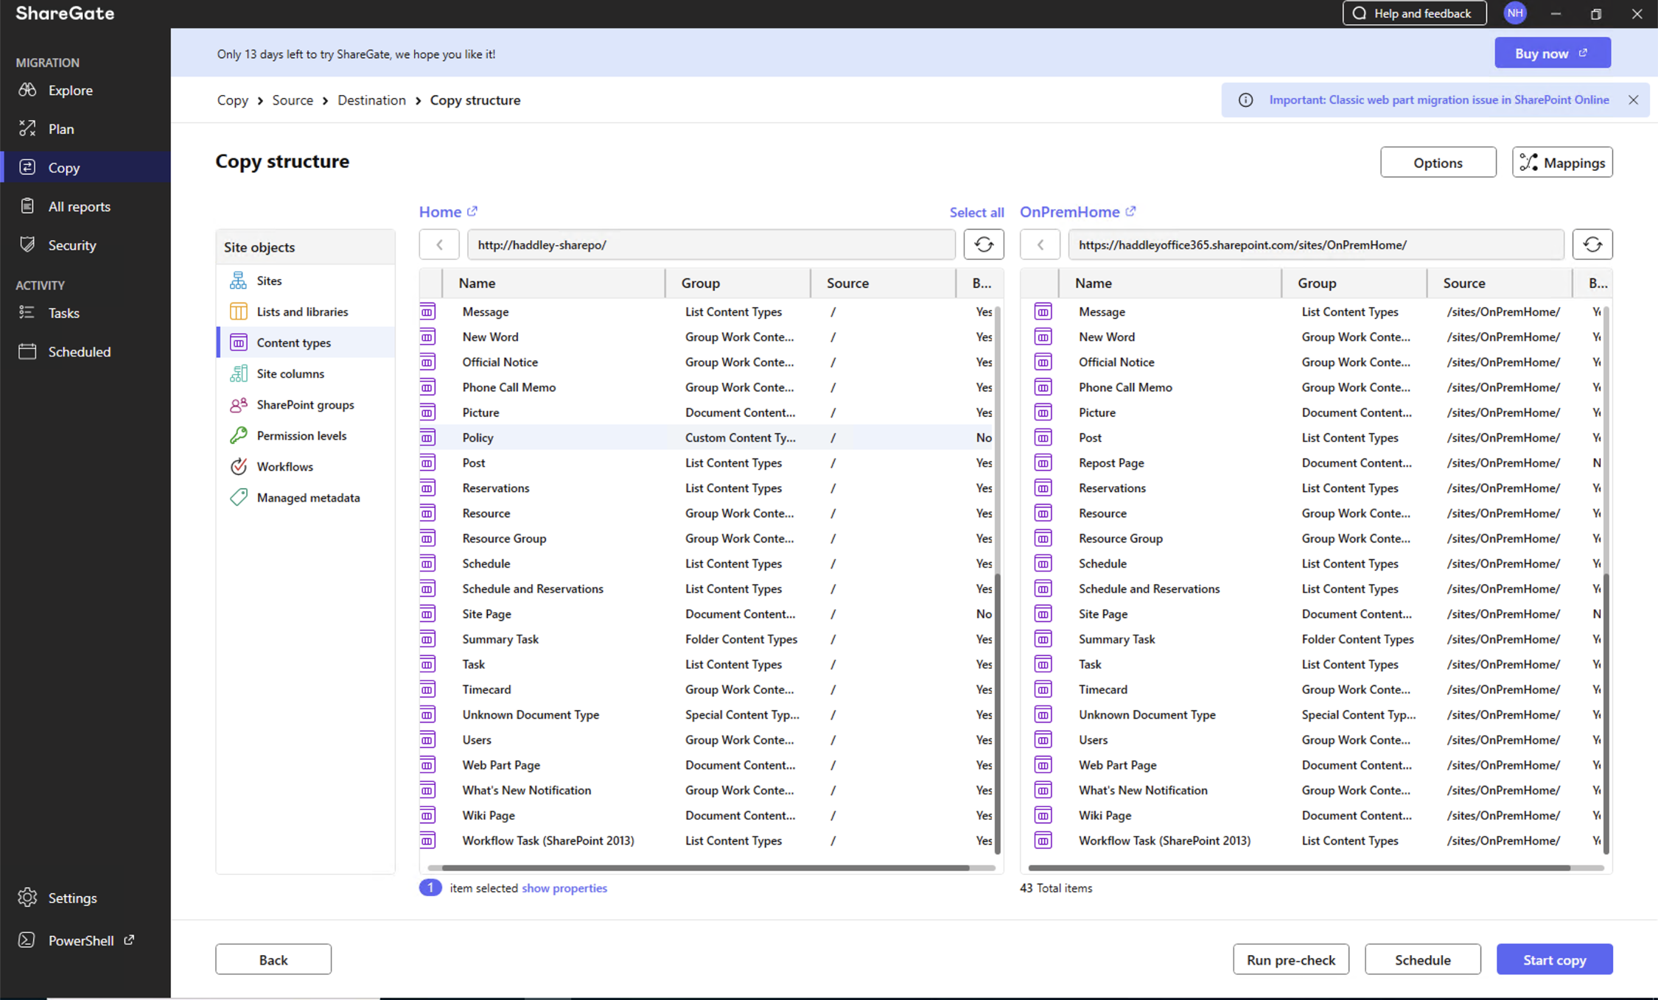Open Settings via gear icon
The image size is (1658, 1000).
[x=27, y=898]
